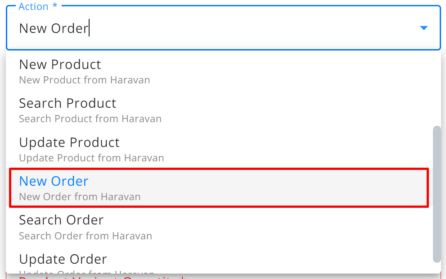This screenshot has height=279, width=446.
Task: Click the scrollbar track above the thumb
Action: click(437, 88)
